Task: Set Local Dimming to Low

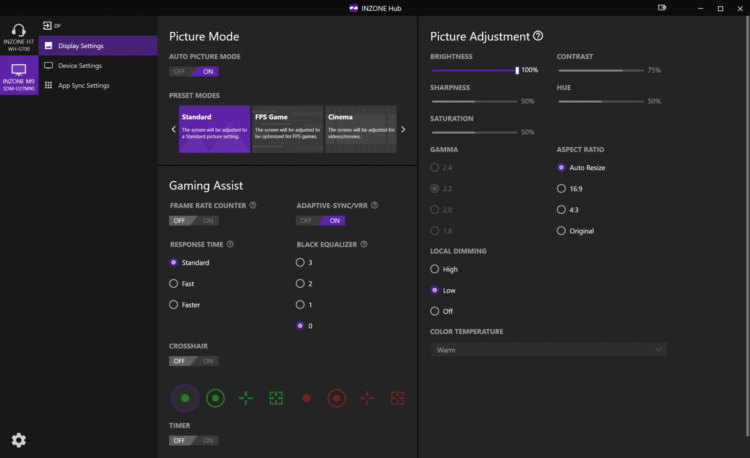Action: (443, 290)
